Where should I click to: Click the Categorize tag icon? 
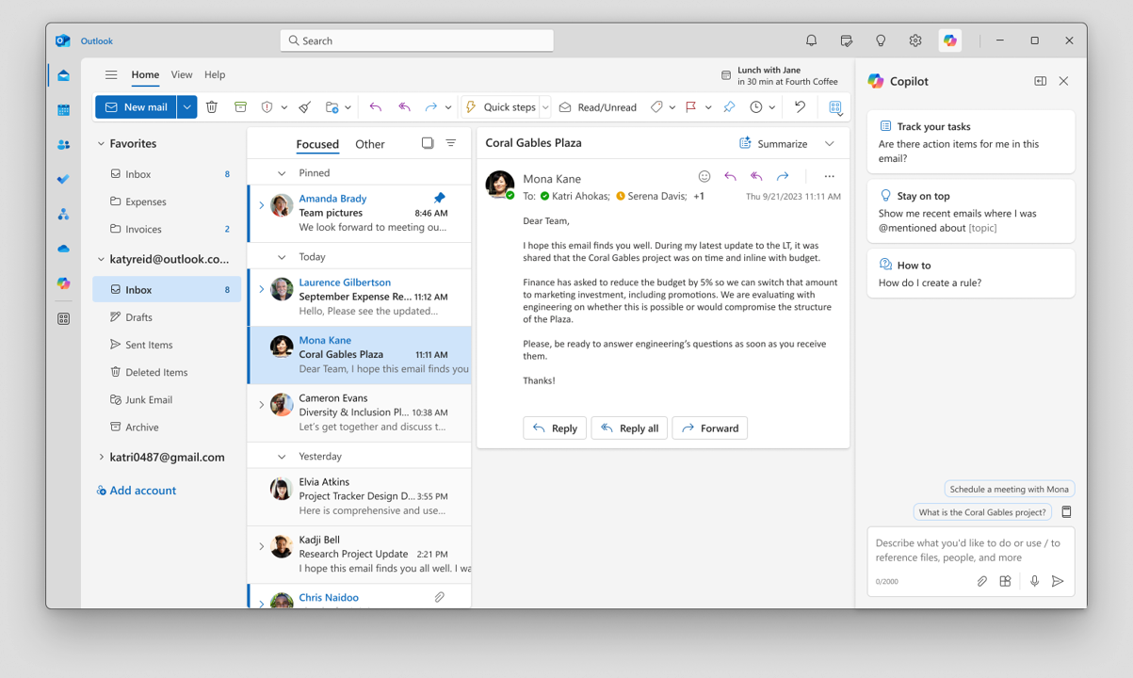click(656, 107)
